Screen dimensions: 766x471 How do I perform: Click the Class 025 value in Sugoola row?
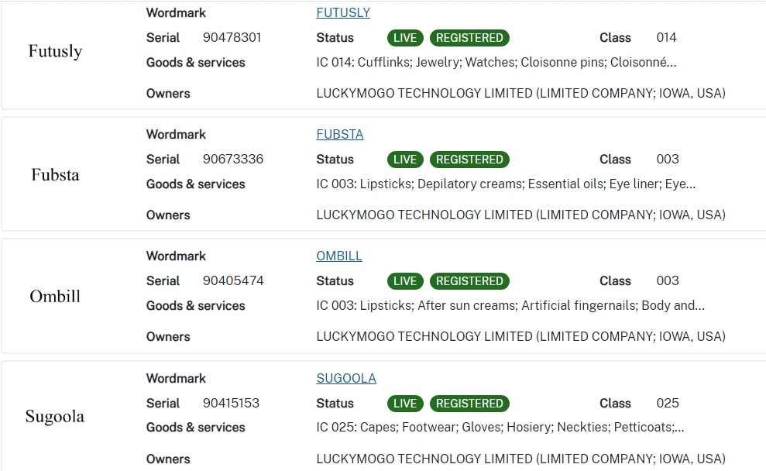666,403
